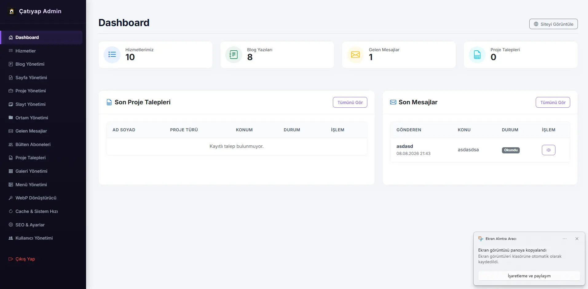The width and height of the screenshot is (588, 289).
Task: Click the Kayıtlı talep bulunmuyor text
Action: click(236, 146)
